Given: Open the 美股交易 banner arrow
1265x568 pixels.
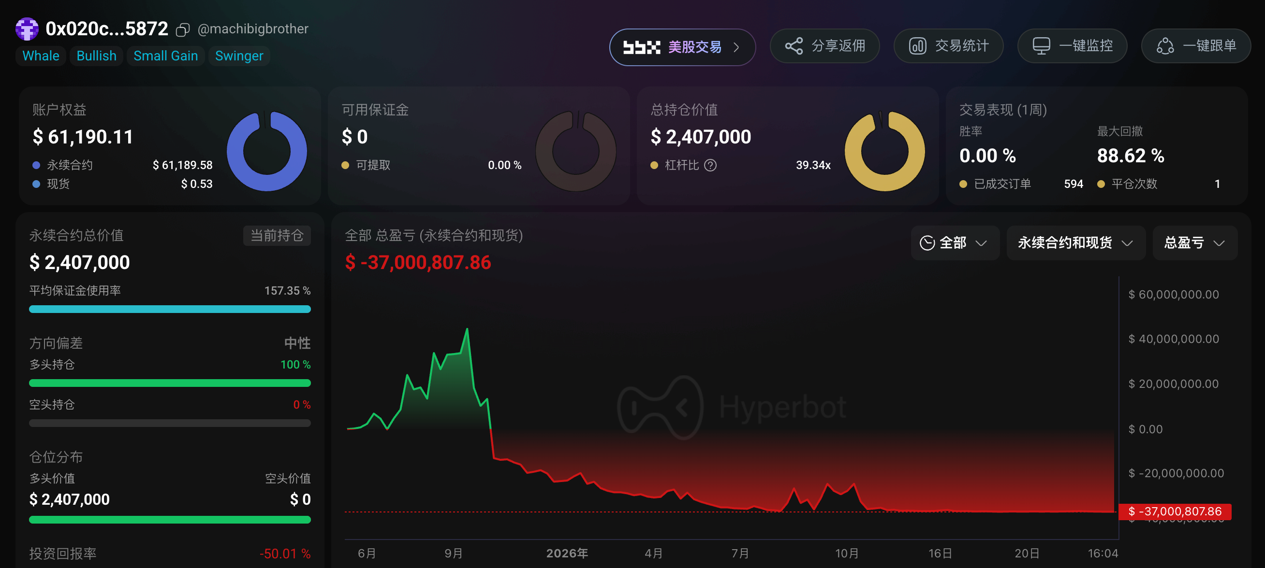Looking at the screenshot, I should pos(735,47).
